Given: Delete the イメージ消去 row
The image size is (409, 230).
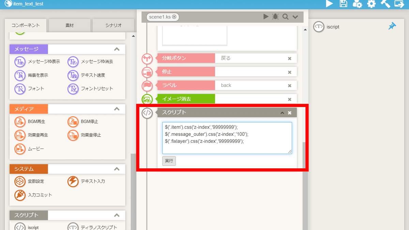Looking at the screenshot, I should coord(290,99).
